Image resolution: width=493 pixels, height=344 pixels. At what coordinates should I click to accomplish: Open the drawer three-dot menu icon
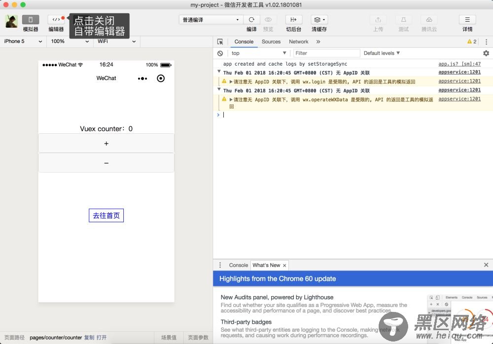[x=220, y=265]
